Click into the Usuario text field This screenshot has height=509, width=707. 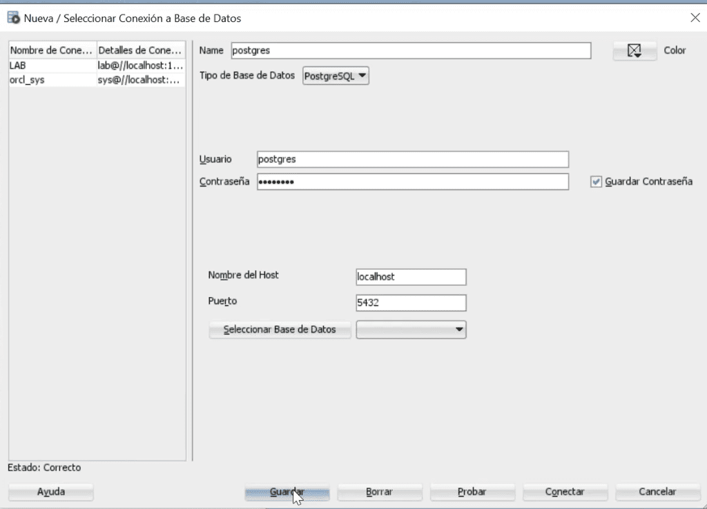coord(413,159)
